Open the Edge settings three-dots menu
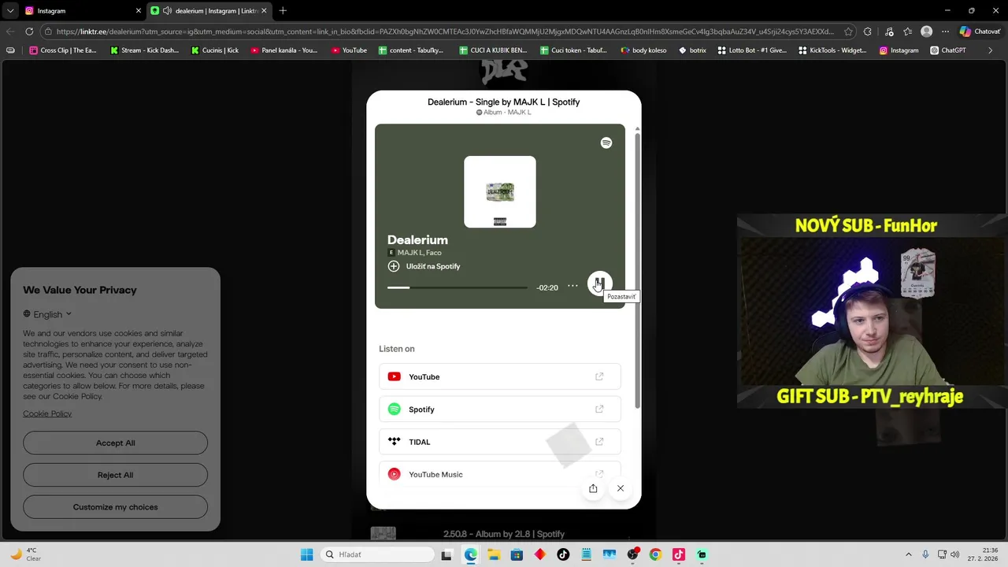The image size is (1008, 567). tap(945, 31)
